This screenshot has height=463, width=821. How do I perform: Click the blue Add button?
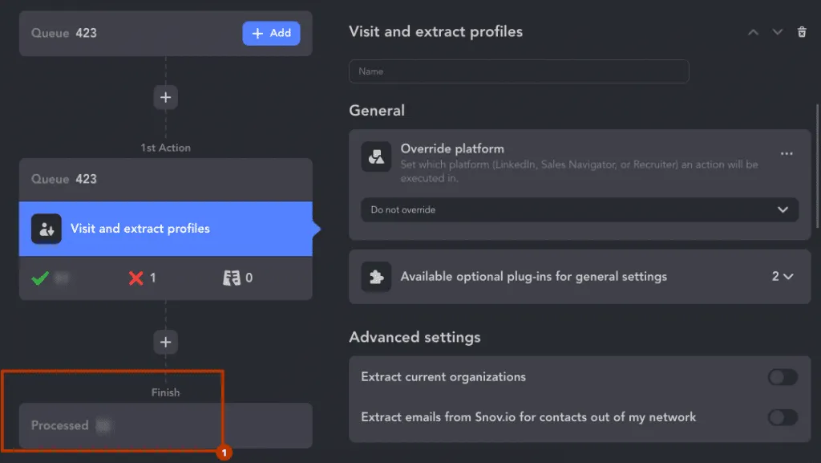click(271, 33)
